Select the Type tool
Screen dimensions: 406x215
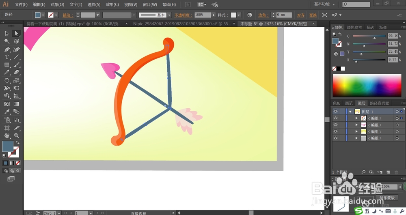(7, 57)
